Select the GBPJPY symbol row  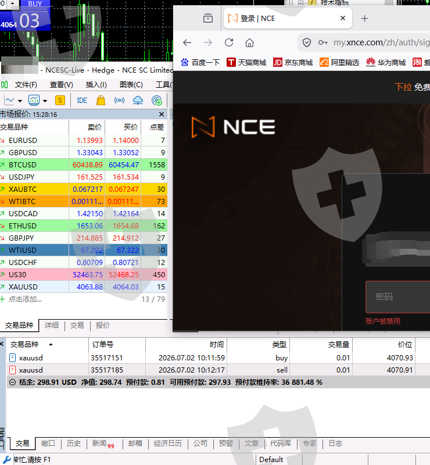(84, 238)
